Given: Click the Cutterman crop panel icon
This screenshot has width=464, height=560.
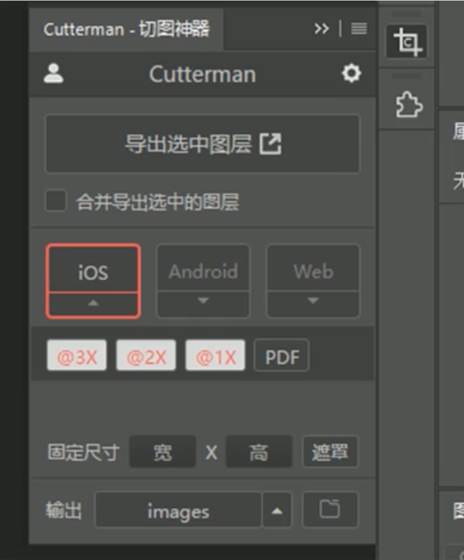Looking at the screenshot, I should click(x=406, y=42).
